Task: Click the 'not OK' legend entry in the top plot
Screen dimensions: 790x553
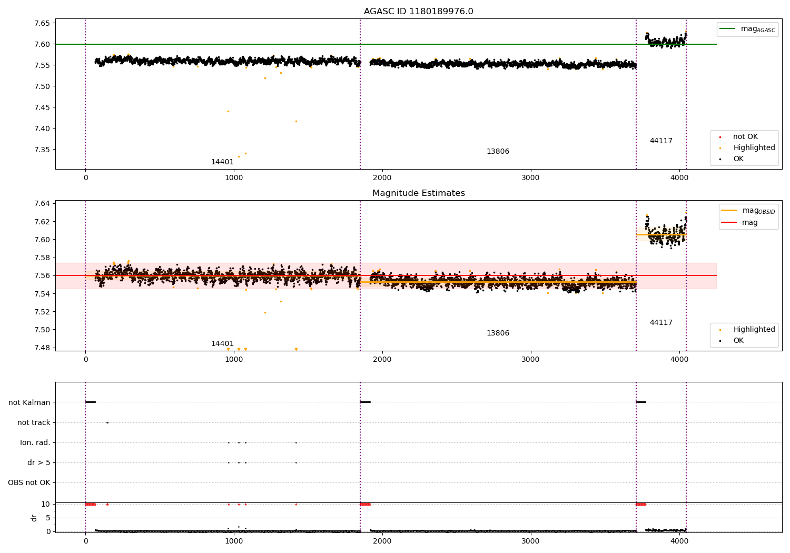Action: pos(745,137)
